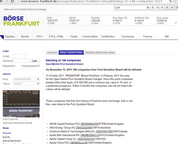Open ISIN link CH0032424969
The height and width of the screenshot is (144, 178).
coord(84,128)
